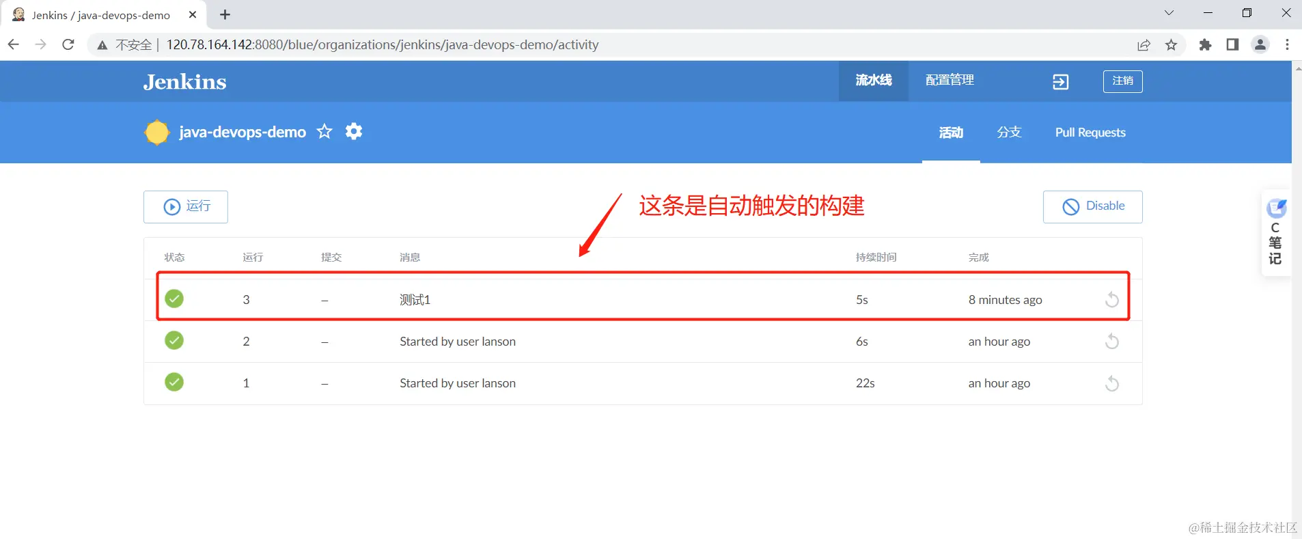Viewport: 1302px width, 539px height.
Task: Open the 配置管理 administration tab
Action: pos(950,81)
